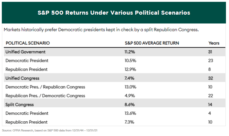Image resolution: width=229 pixels, height=136 pixels.
Task: Click the Years column header
Action: pyautogui.click(x=213, y=43)
